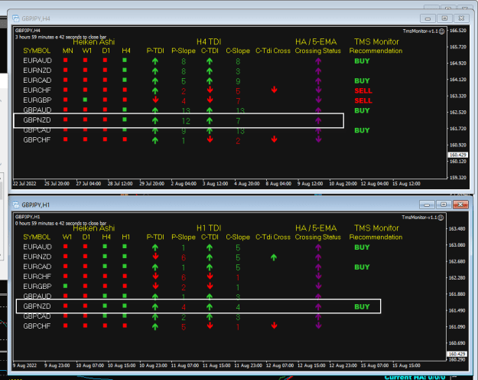Select EURNZD's green C-Tdi Cross arrow in H1 window
Viewport: 478px width, 380px height.
point(274,257)
